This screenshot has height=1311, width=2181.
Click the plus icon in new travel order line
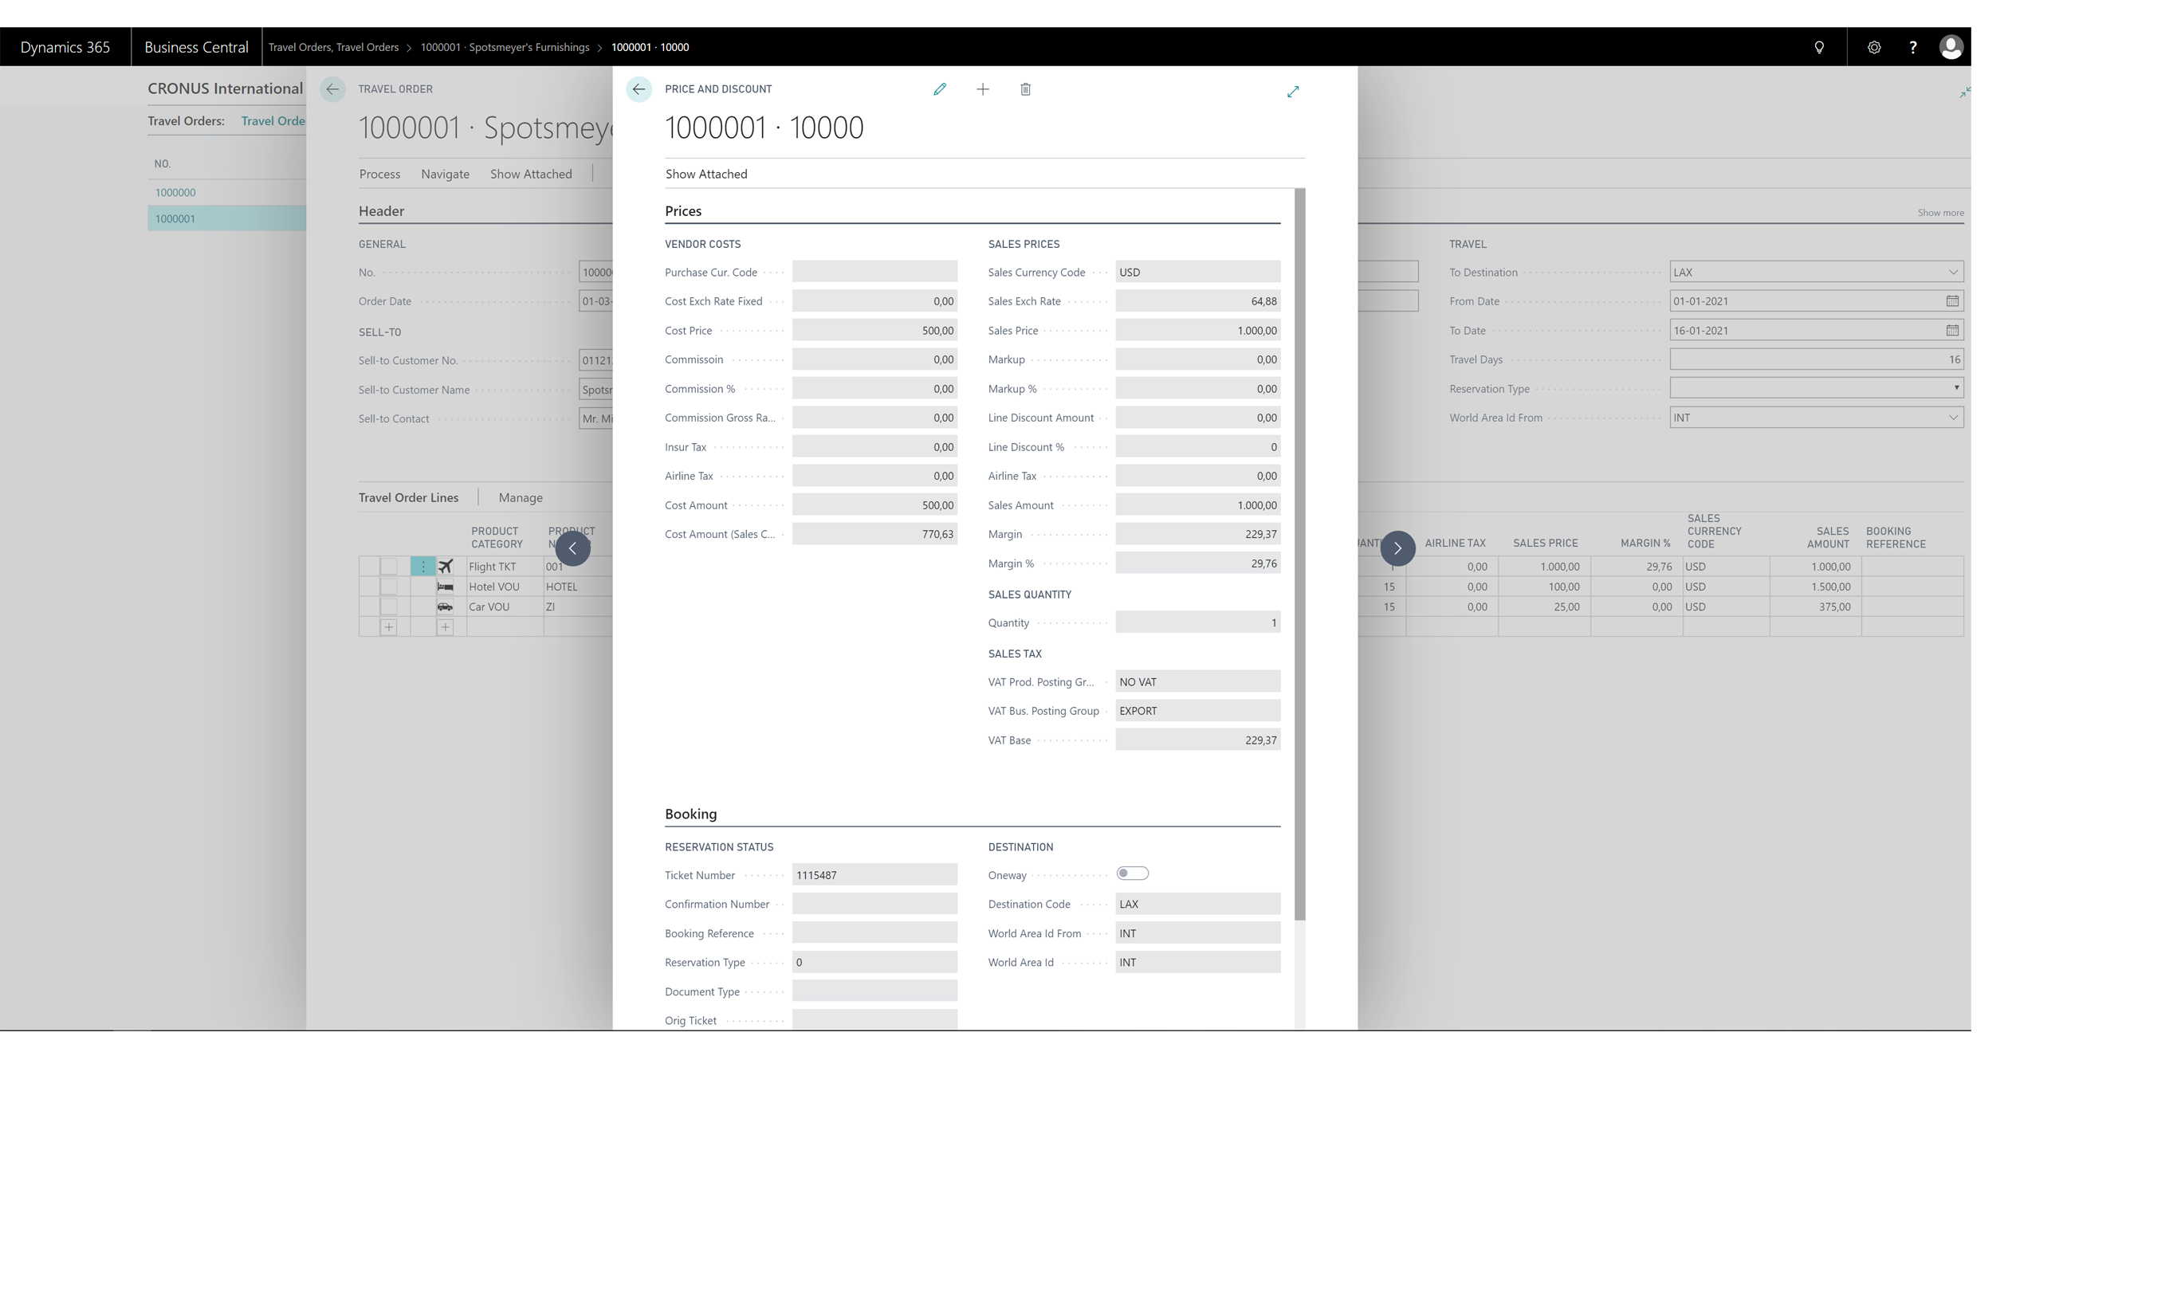(446, 627)
